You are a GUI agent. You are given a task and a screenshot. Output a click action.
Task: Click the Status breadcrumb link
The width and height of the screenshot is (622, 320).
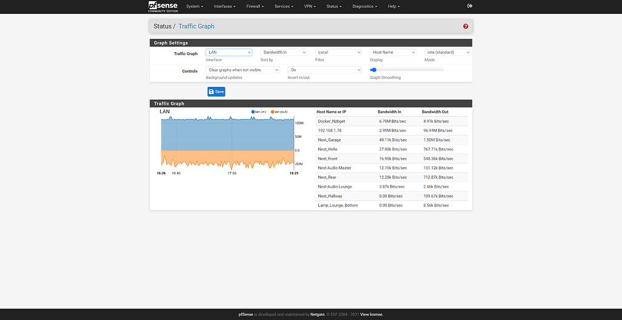click(x=162, y=26)
